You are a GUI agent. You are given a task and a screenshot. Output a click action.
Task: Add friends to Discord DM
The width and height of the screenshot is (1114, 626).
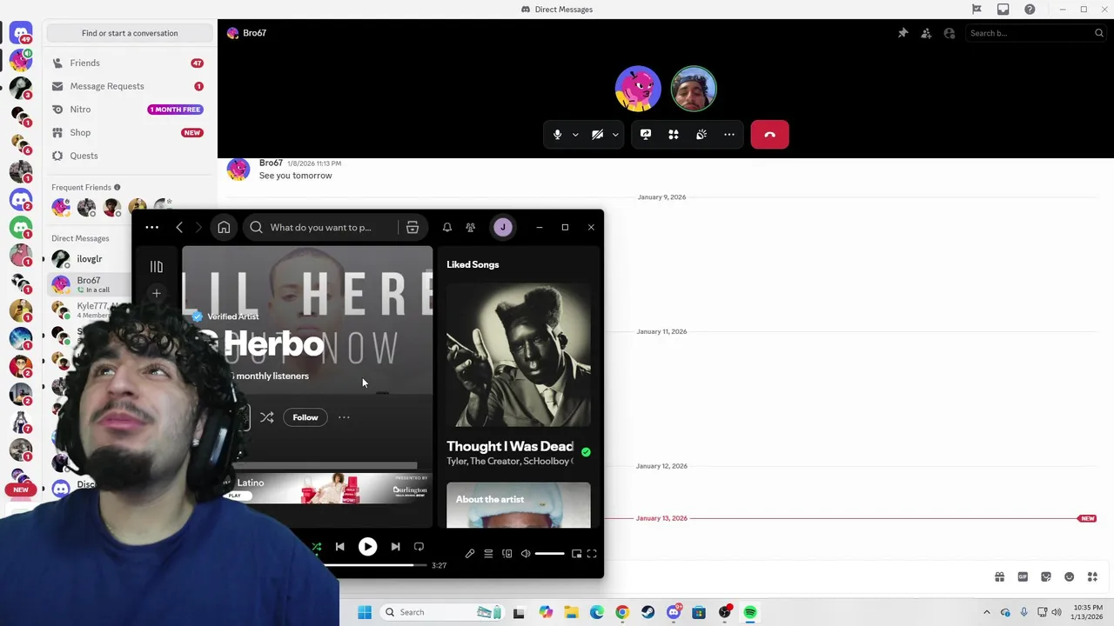point(926,33)
